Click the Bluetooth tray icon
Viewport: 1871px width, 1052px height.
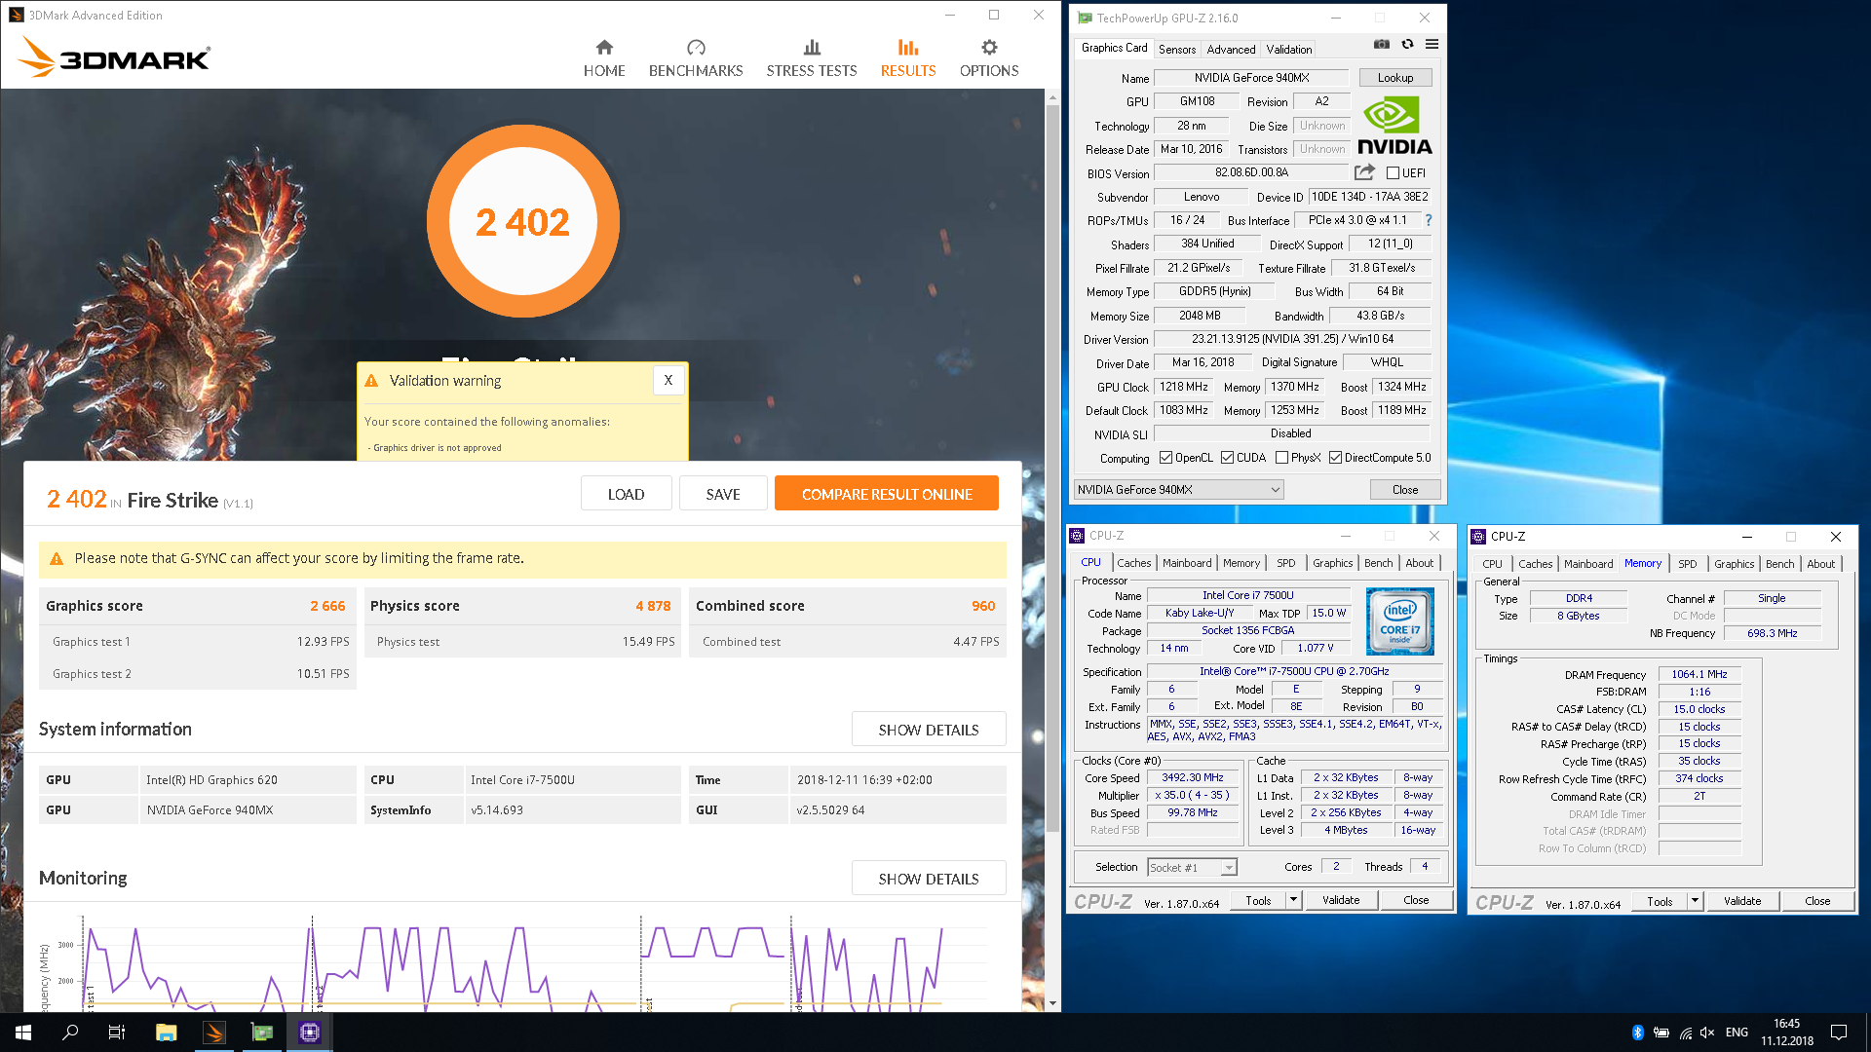coord(1638,1033)
